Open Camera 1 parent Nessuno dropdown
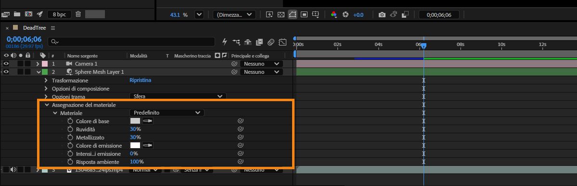Image resolution: width=577 pixels, height=186 pixels. click(x=262, y=64)
